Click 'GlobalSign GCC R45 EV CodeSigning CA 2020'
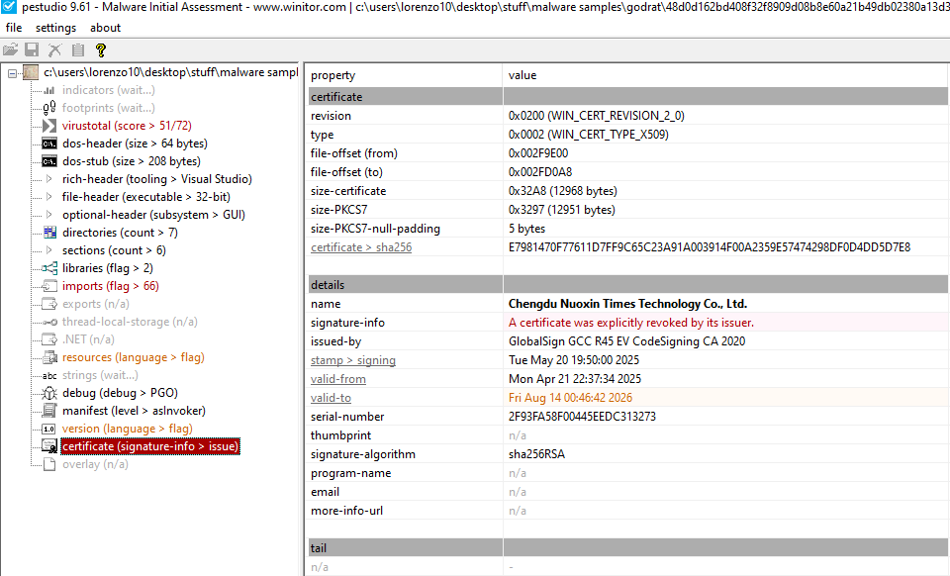 coord(627,341)
